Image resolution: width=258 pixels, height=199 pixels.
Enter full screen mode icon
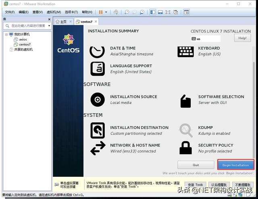[168, 12]
